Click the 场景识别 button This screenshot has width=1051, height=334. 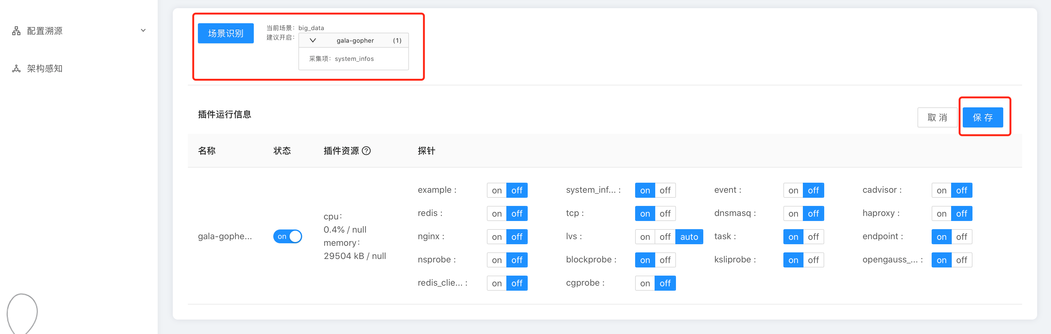coord(226,34)
